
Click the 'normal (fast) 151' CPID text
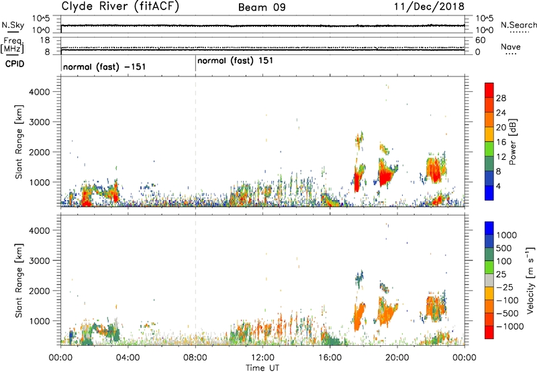(236, 60)
